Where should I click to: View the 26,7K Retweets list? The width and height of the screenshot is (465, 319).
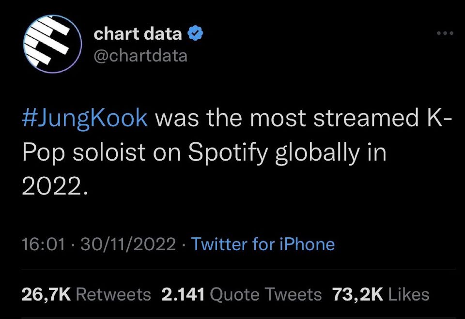87,294
